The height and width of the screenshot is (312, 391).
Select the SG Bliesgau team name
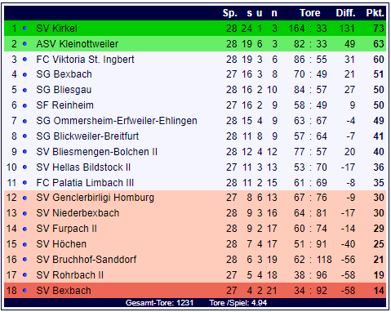64,90
